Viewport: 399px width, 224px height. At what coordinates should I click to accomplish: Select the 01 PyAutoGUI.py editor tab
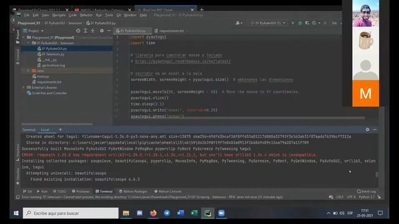132,30
